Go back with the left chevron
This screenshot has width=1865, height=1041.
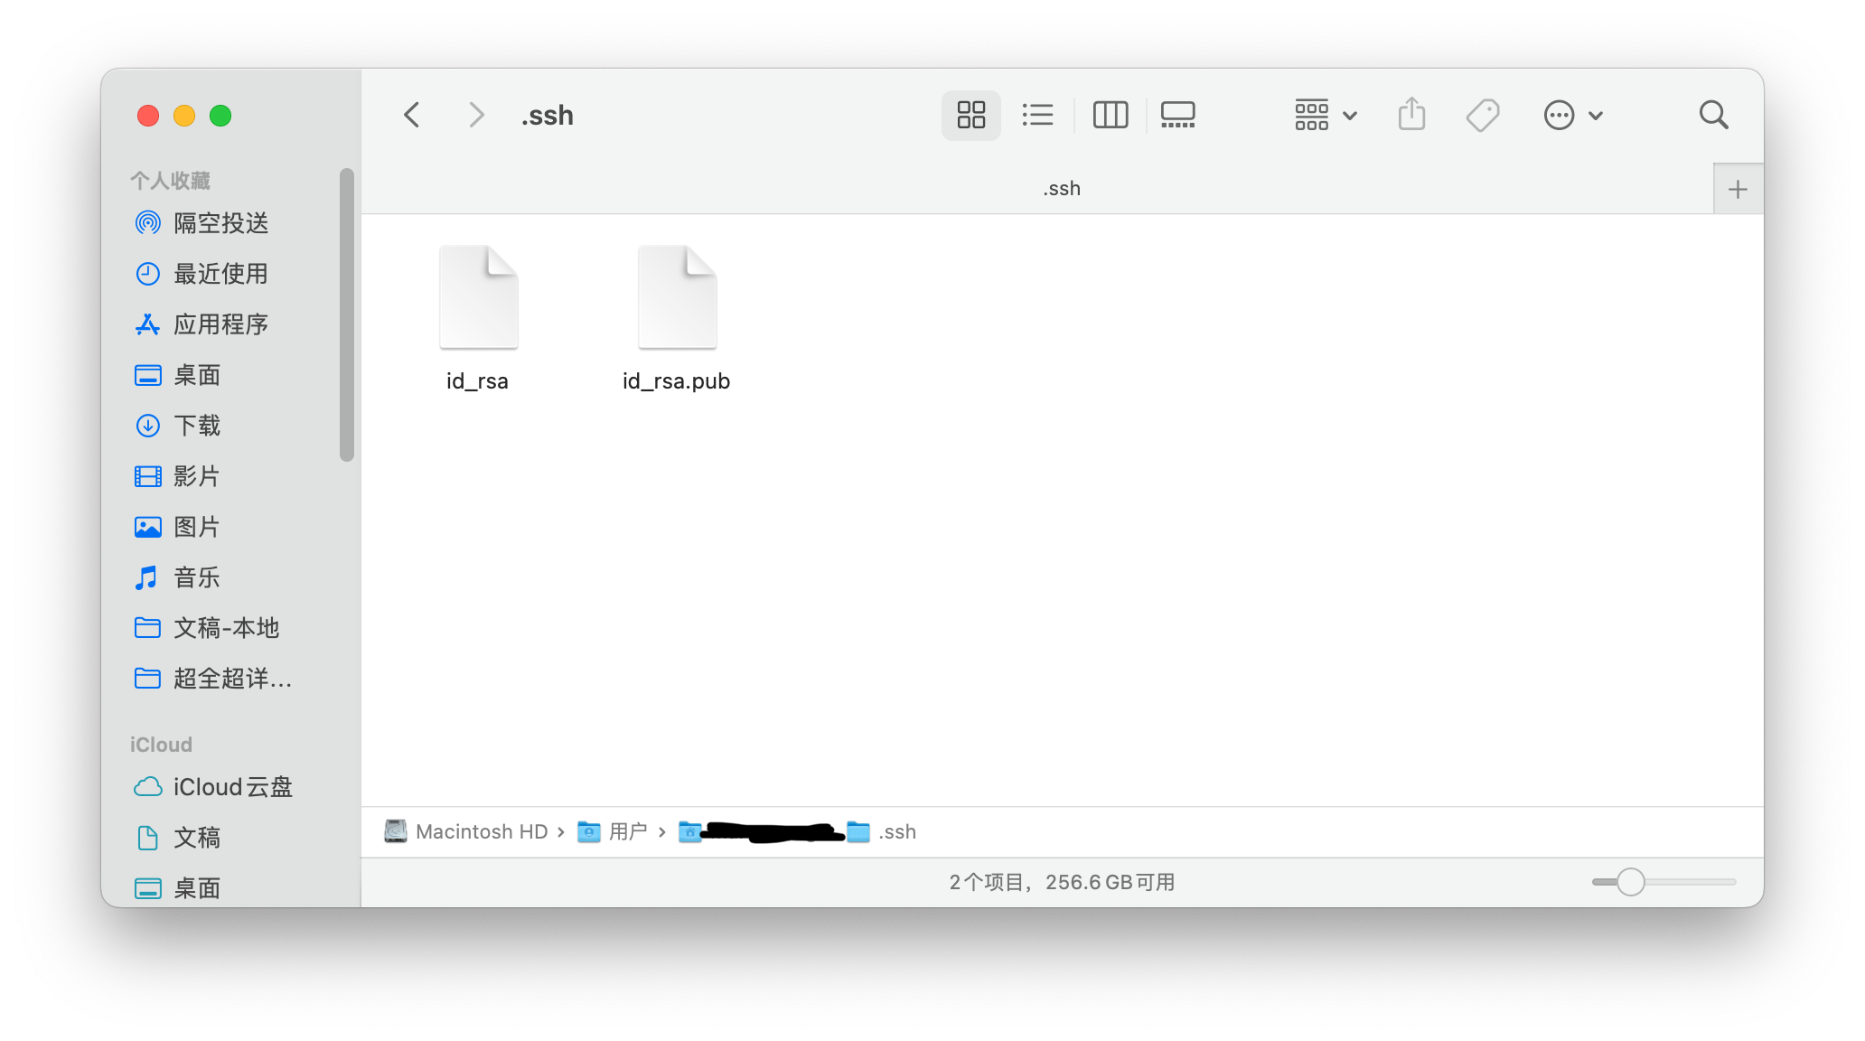pos(412,116)
